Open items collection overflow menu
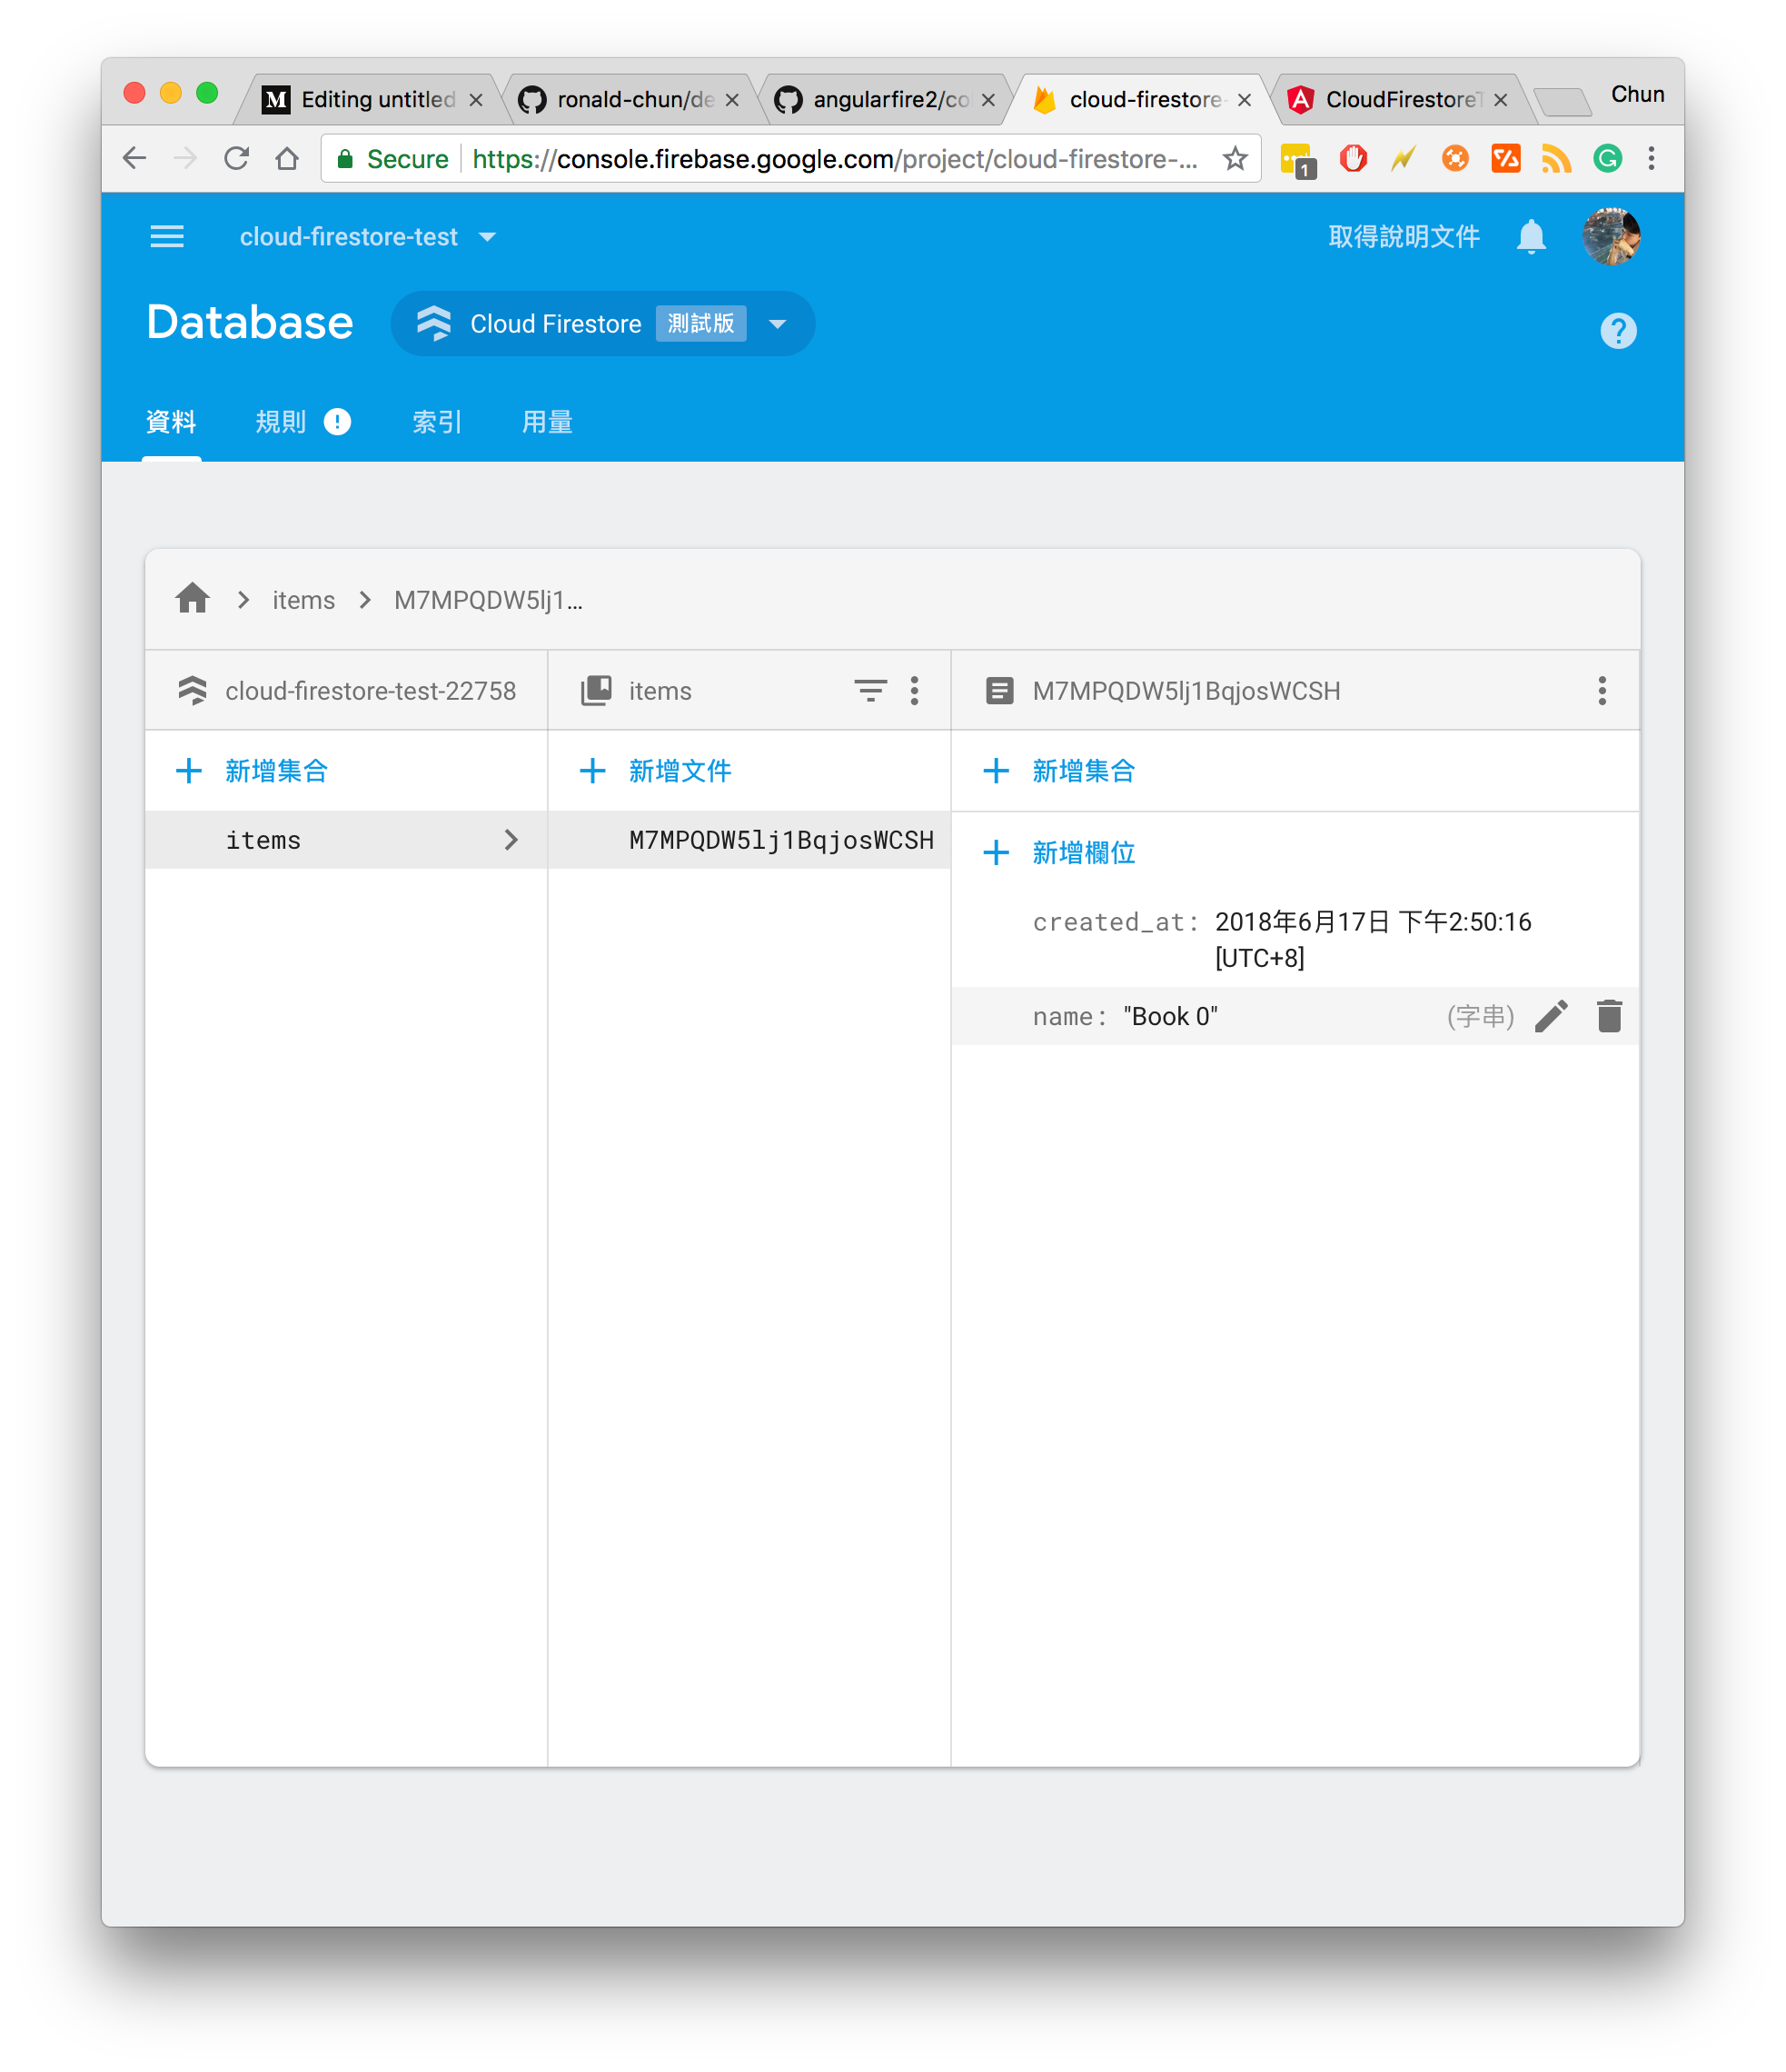 coord(915,690)
